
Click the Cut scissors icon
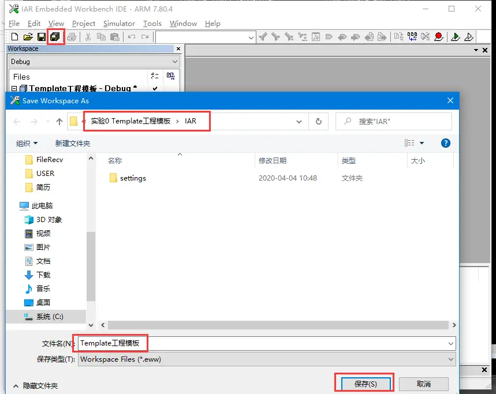tap(88, 37)
